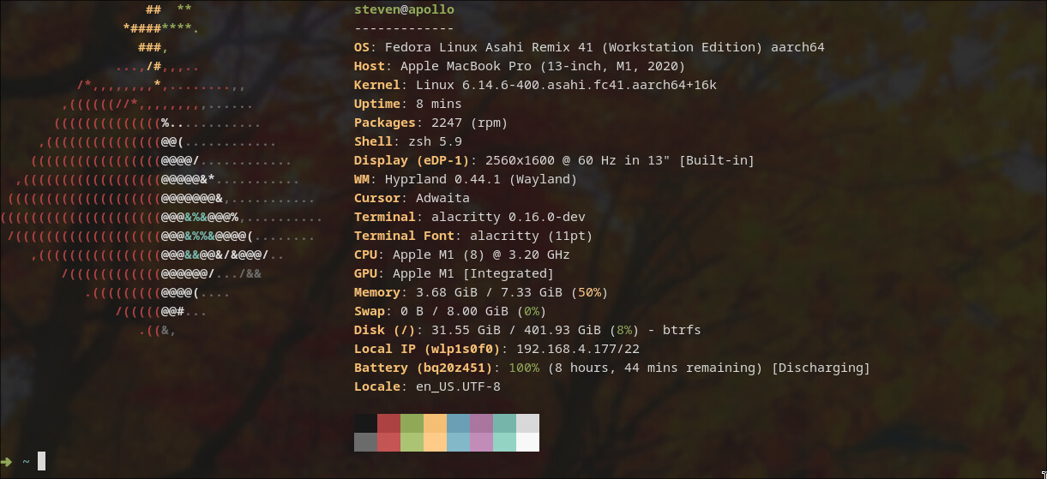Select the Kernel line with Linux 6.14.6-400
Image resolution: width=1047 pixels, height=479 pixels.
coord(535,85)
